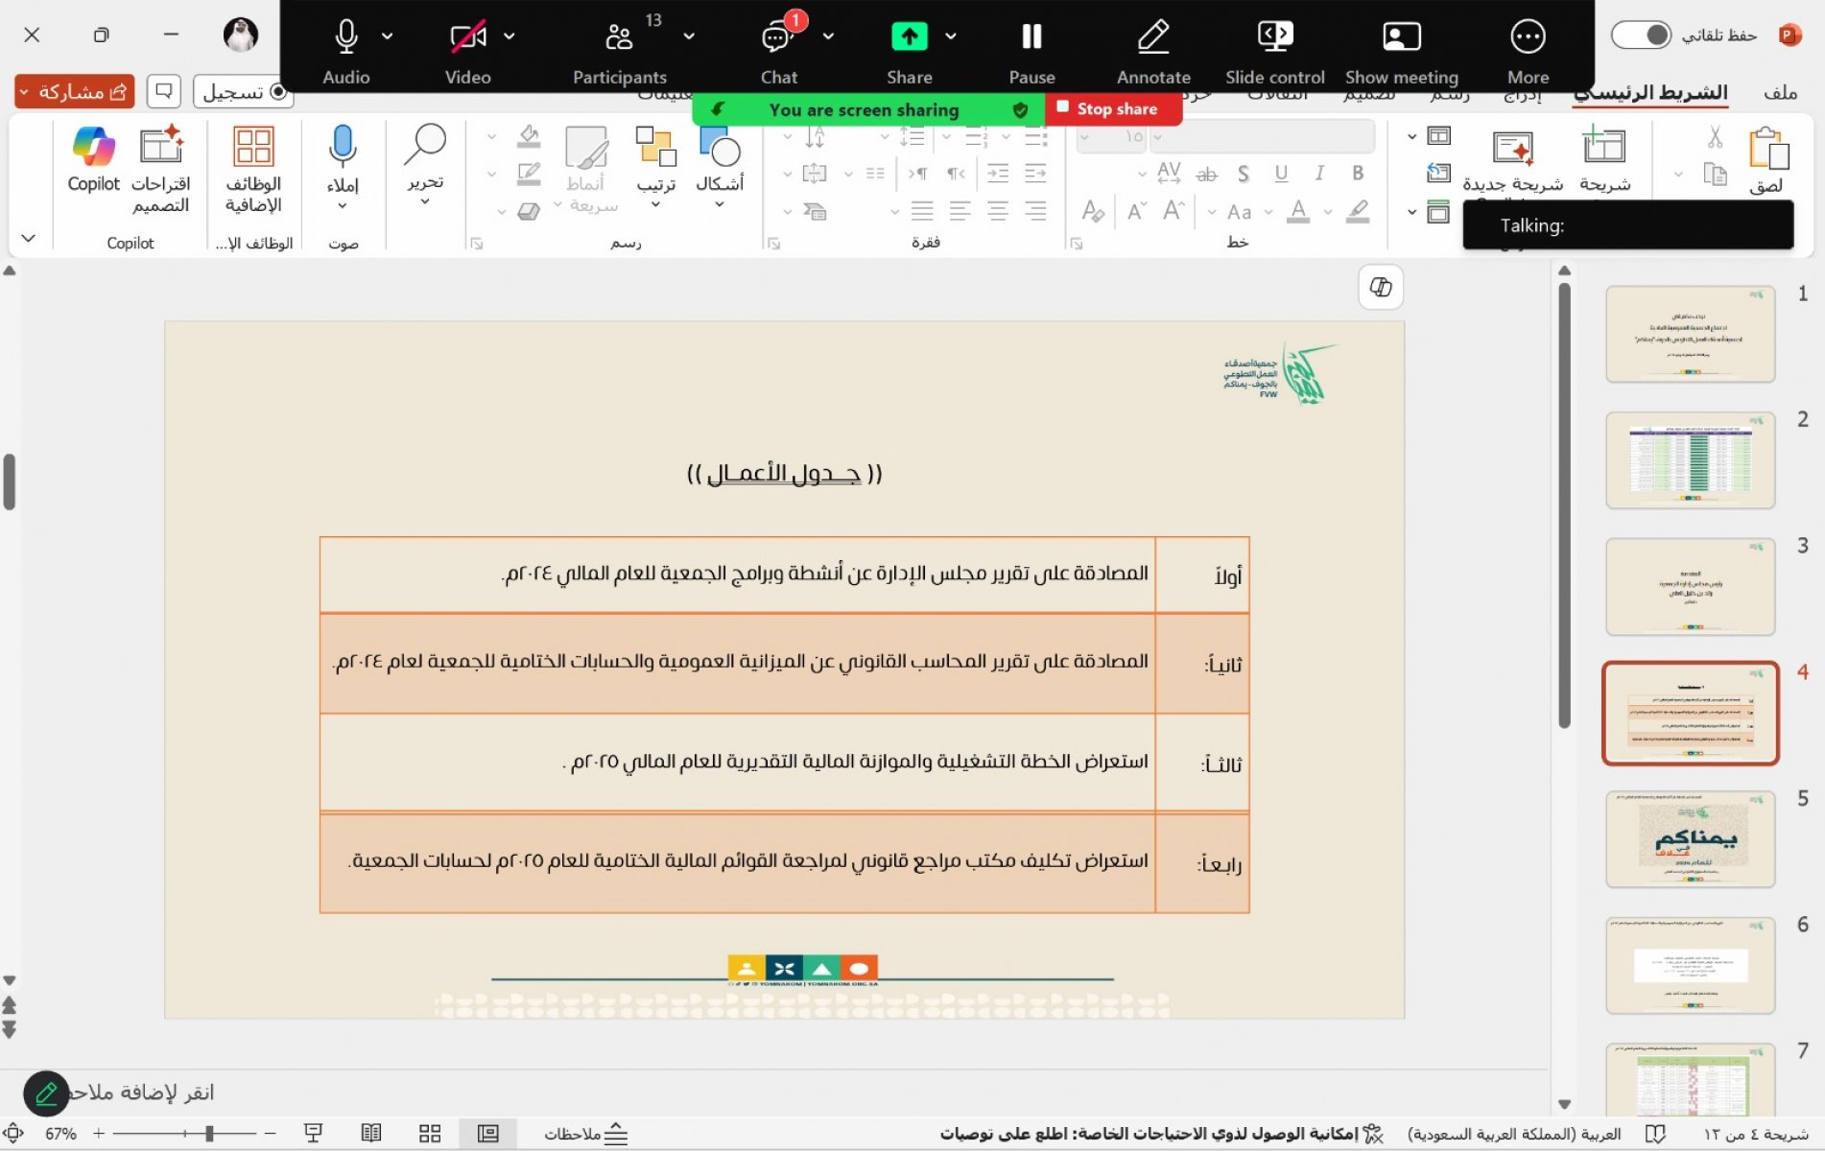Viewport: 1825px width, 1151px height.
Task: Toggle text Shadow (S)
Action: [x=1244, y=174]
